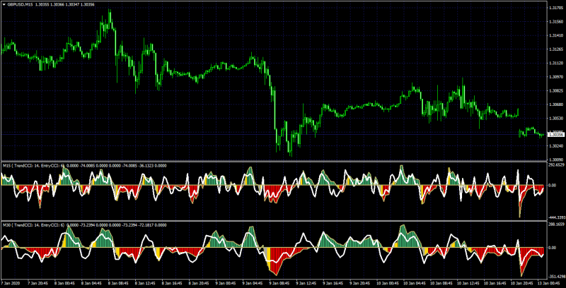Click the 9 Jan 16:45 time label
This screenshot has width=566, height=288.
[x=332, y=284]
